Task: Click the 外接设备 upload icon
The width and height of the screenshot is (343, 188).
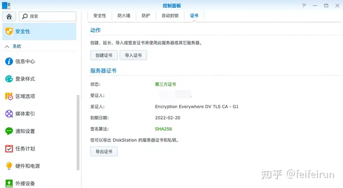Action: click(9, 183)
